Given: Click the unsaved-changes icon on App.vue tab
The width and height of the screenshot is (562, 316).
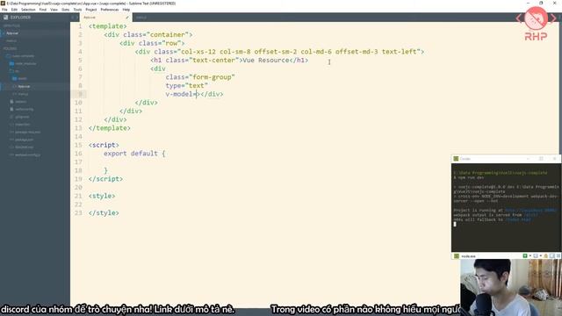Looking at the screenshot, I should click(126, 18).
